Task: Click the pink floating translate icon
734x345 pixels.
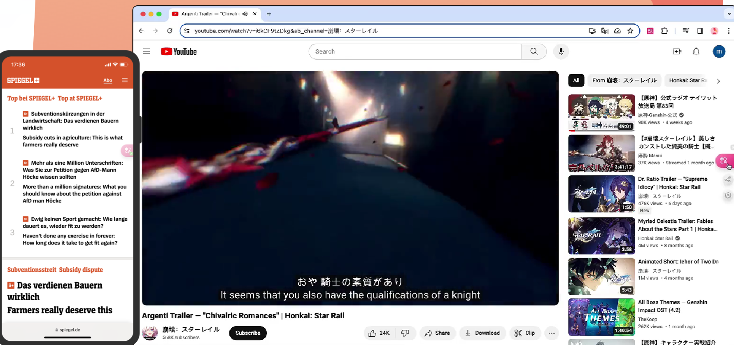Action: tap(724, 161)
